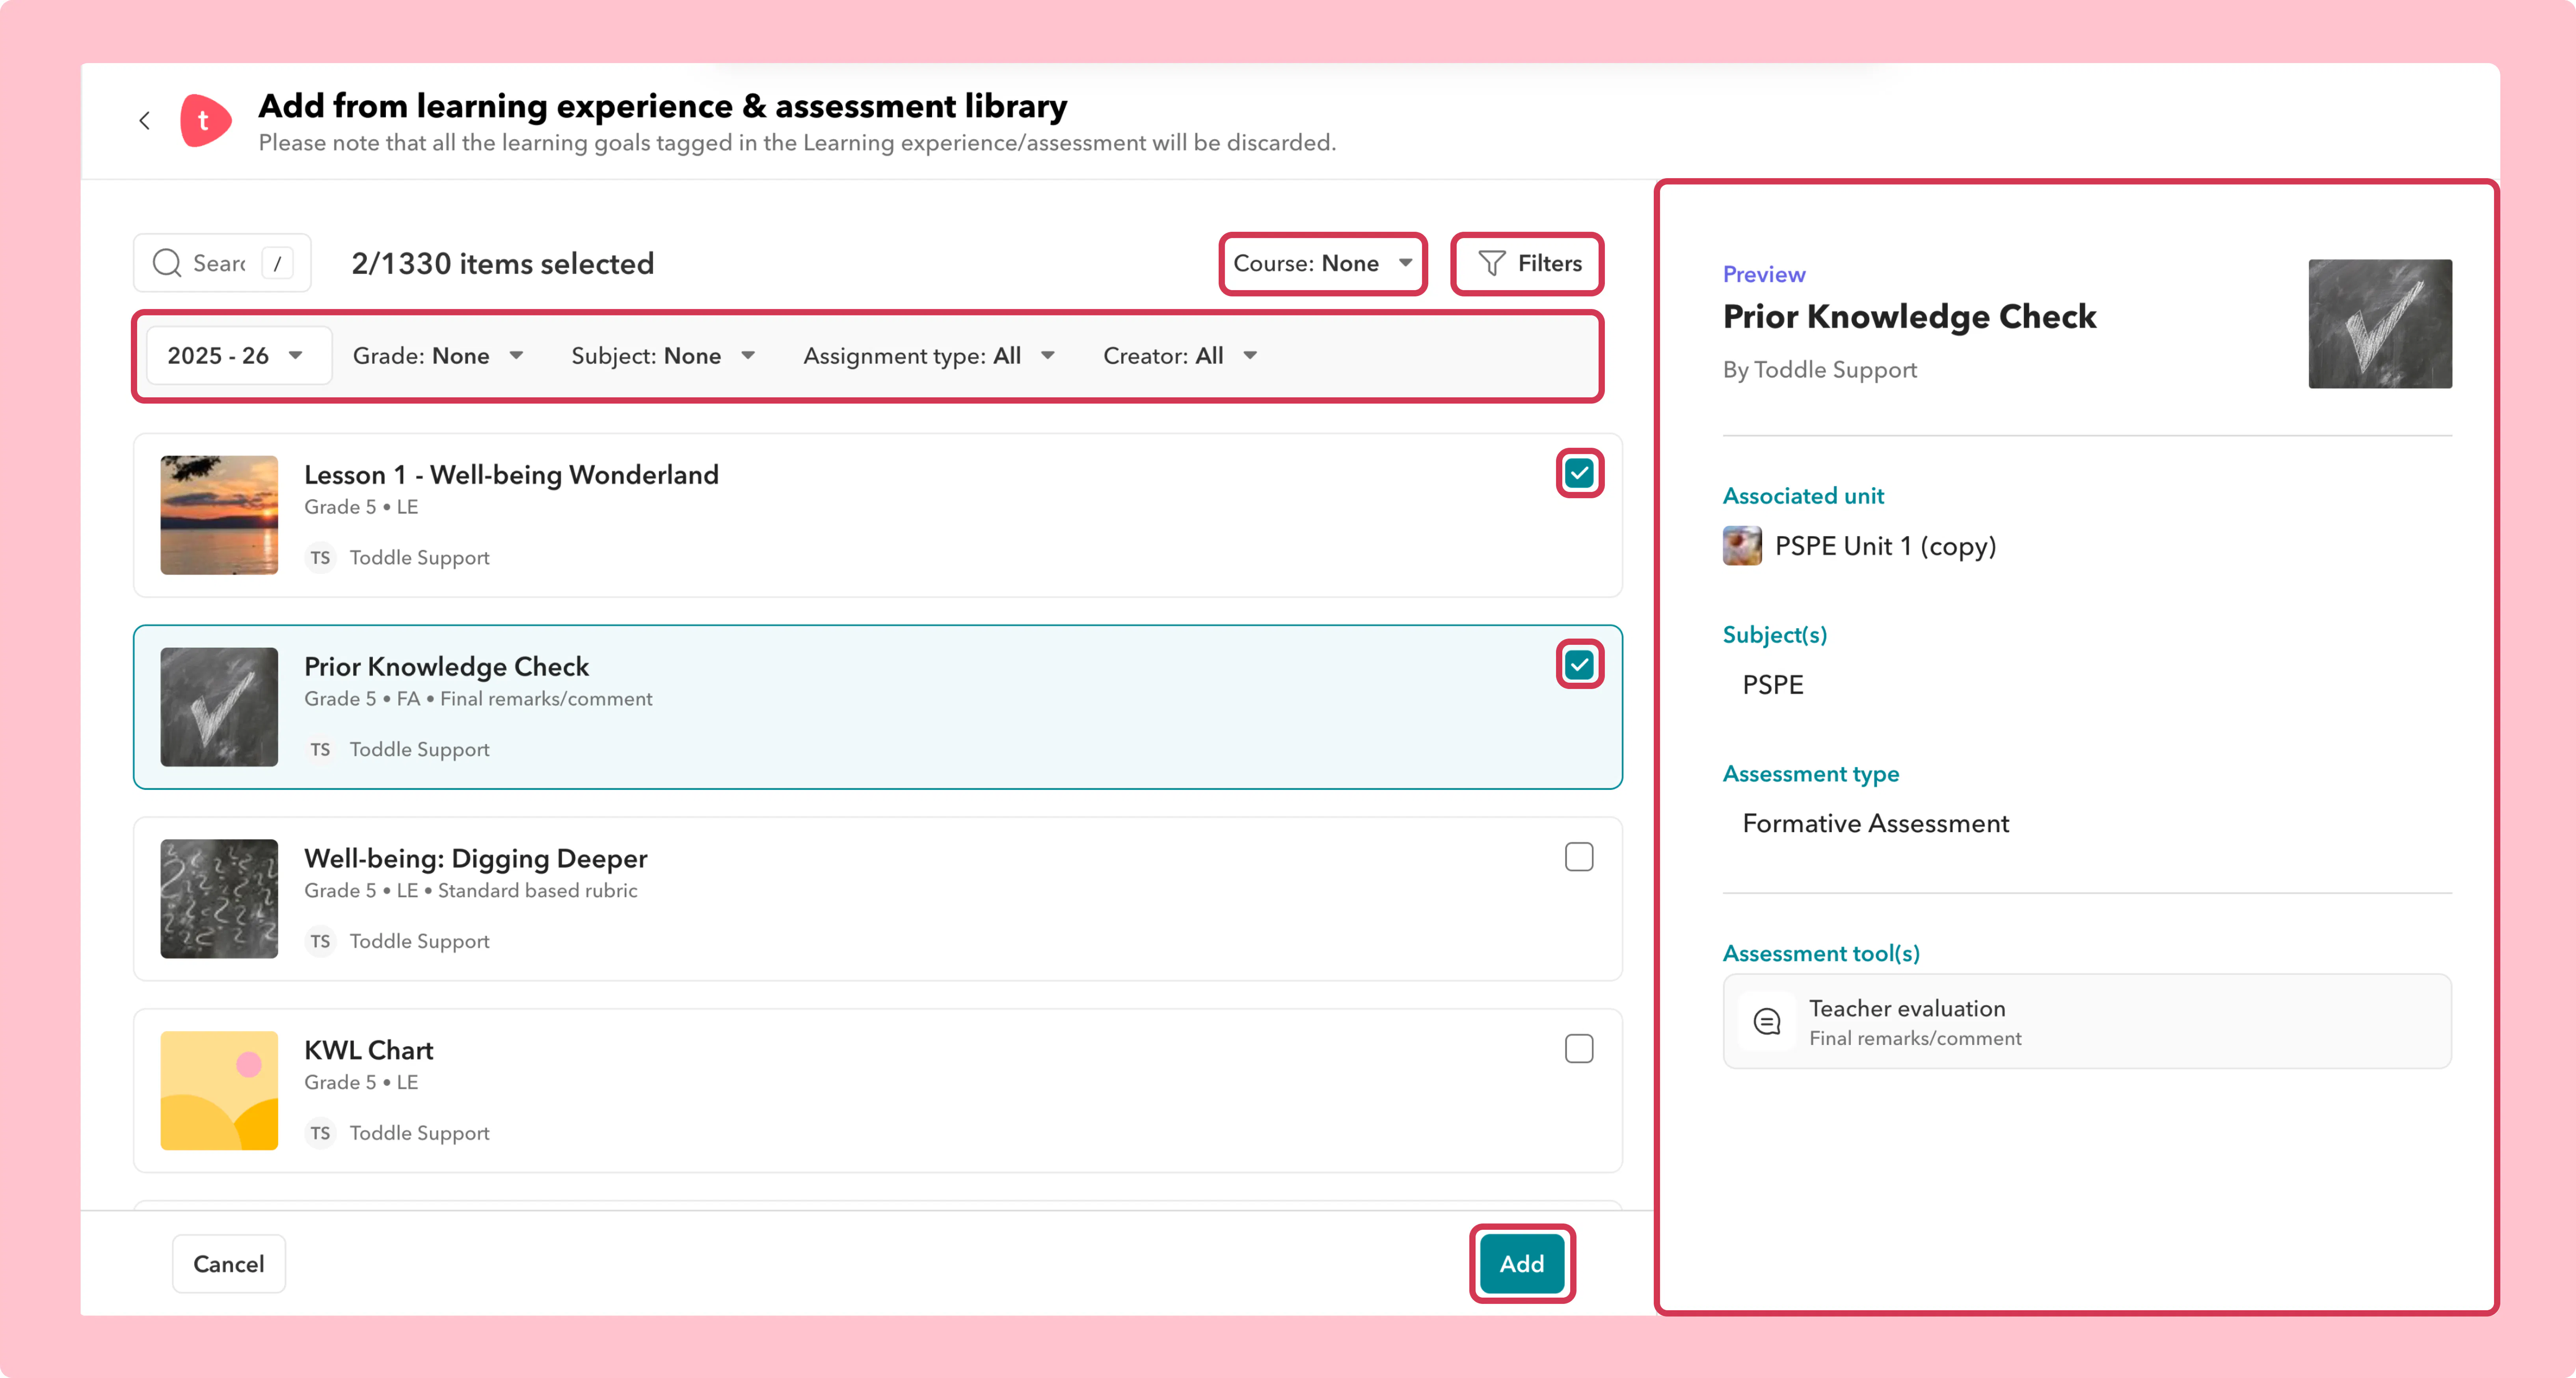The height and width of the screenshot is (1378, 2576).
Task: Cancel adding from the library
Action: click(229, 1264)
